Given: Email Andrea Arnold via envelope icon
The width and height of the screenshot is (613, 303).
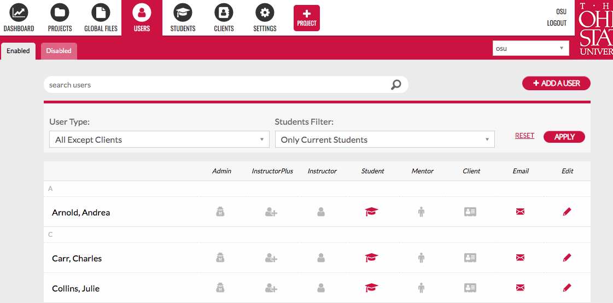Looking at the screenshot, I should (x=520, y=212).
